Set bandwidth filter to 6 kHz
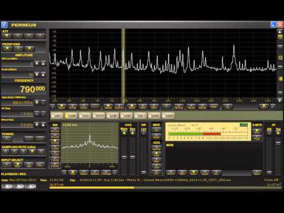Image resolution: width=284 pixels, height=213 pixels. click(x=55, y=148)
